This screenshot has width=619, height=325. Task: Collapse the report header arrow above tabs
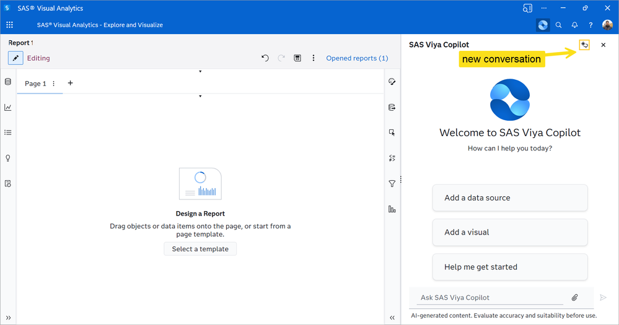[200, 71]
